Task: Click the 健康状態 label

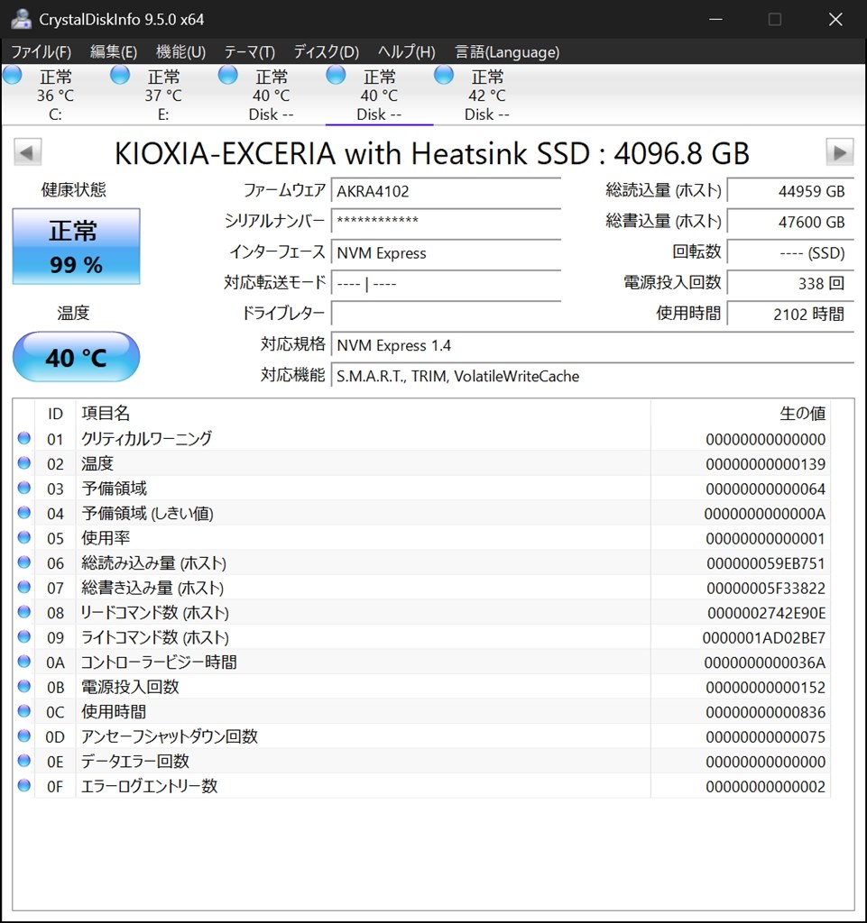Action: click(x=74, y=189)
